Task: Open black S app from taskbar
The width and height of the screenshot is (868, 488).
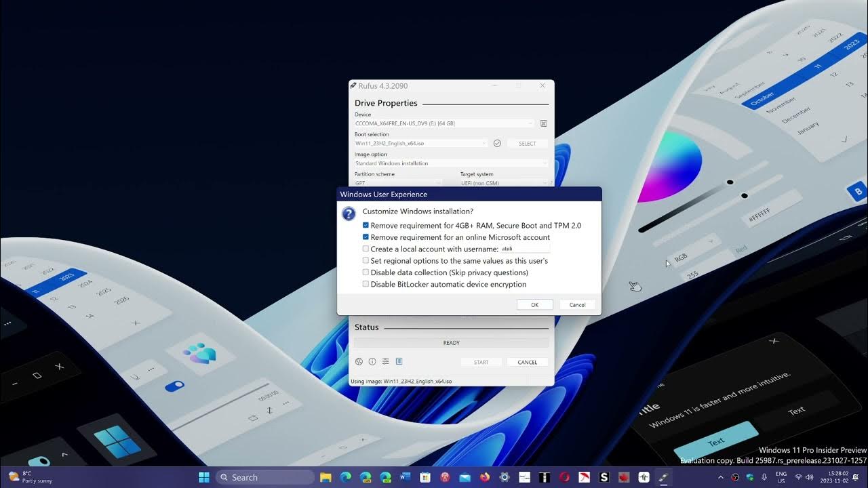Action: 604,477
